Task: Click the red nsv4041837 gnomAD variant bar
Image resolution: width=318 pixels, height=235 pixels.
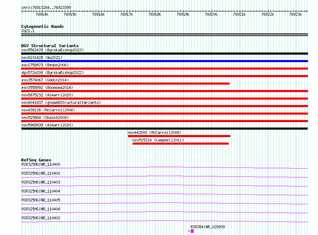Action: [x=164, y=106]
